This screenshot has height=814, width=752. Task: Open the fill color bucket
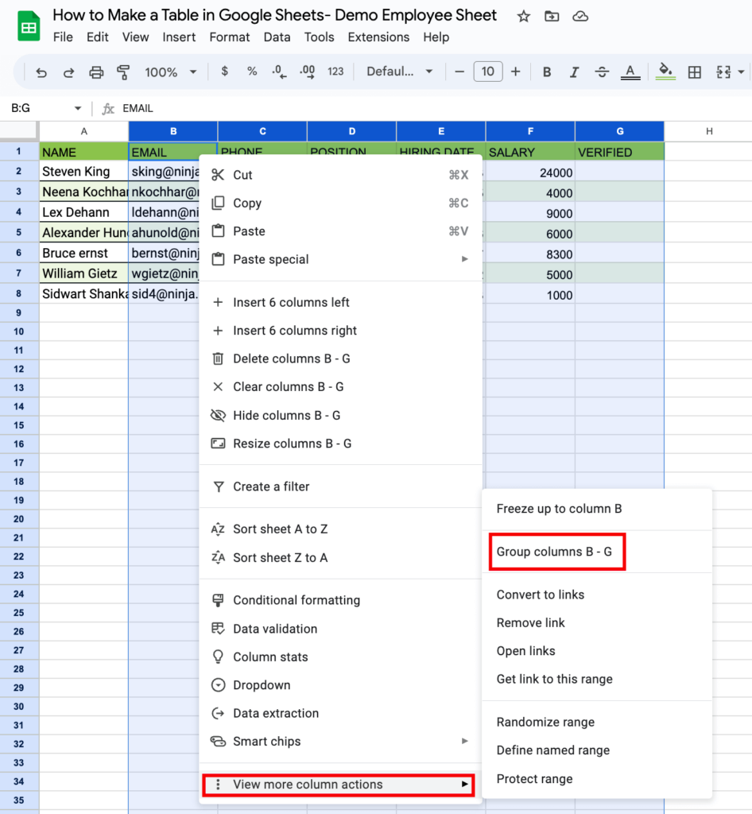[x=665, y=71]
